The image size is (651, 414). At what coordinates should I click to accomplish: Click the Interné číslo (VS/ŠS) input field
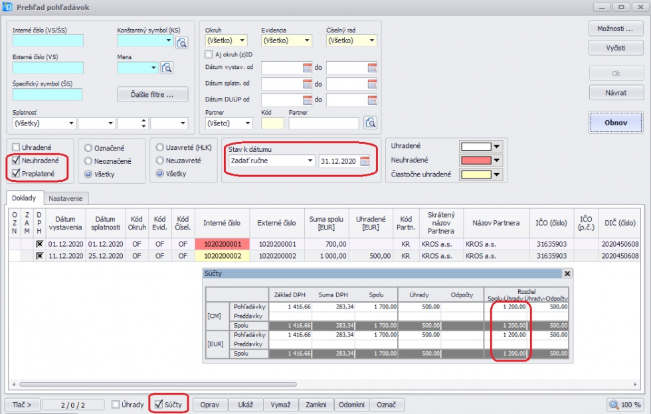[x=48, y=40]
